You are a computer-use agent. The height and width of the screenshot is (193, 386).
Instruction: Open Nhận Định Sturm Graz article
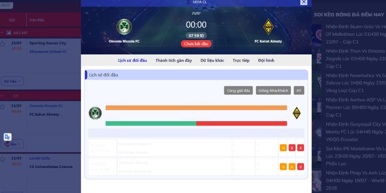coord(356,34)
